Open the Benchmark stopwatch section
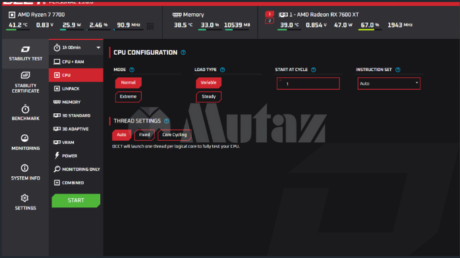 [x=25, y=113]
